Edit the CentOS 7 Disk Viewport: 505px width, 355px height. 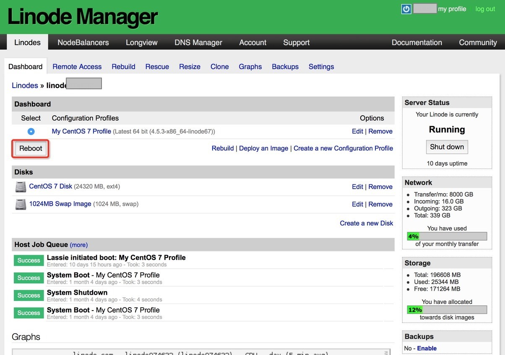click(x=357, y=187)
